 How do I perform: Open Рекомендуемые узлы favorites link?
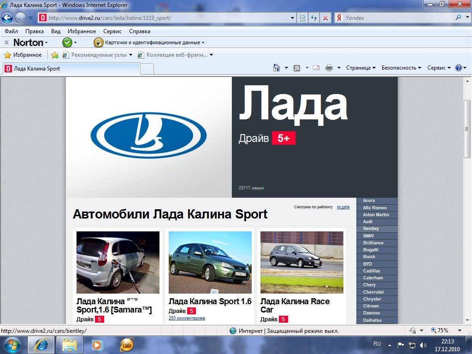97,55
